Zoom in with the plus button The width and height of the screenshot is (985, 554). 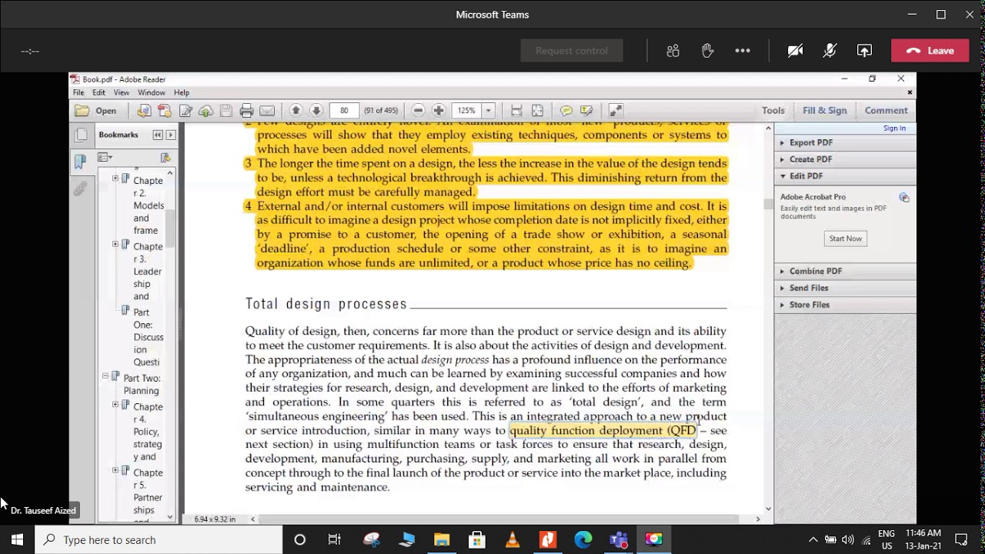[439, 111]
